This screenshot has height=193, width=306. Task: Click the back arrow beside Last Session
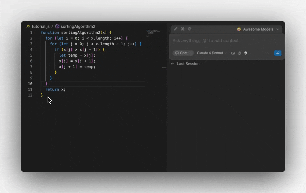coord(172,64)
